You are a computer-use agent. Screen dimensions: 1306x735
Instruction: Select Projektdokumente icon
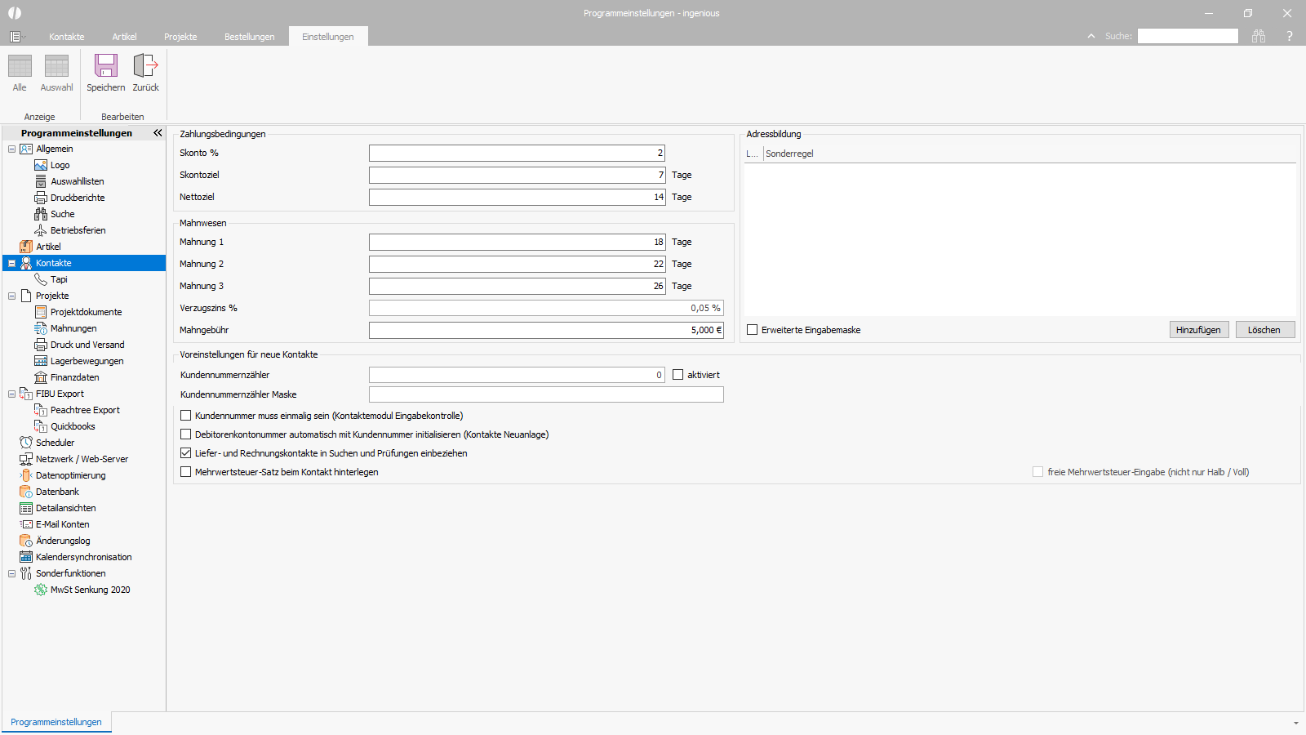(41, 312)
